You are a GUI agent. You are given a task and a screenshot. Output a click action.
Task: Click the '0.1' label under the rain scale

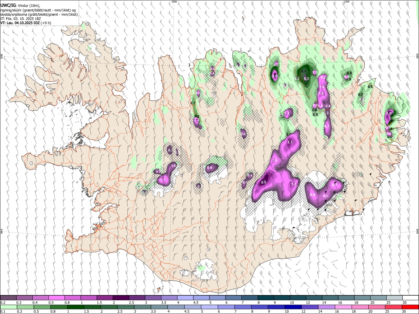coord(2,312)
